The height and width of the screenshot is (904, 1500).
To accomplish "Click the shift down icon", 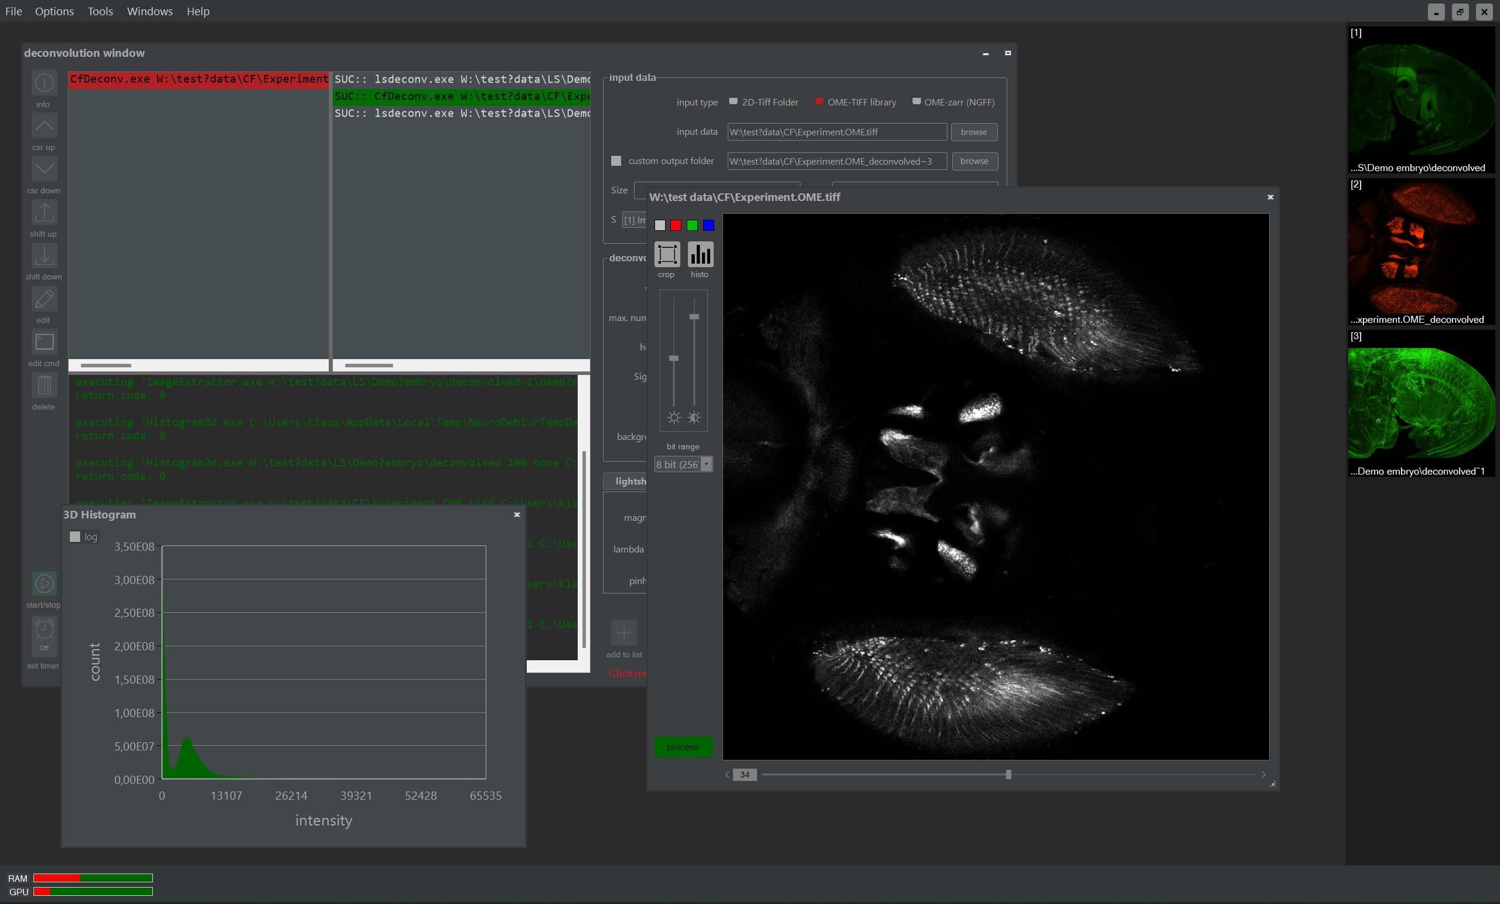I will coord(44,255).
